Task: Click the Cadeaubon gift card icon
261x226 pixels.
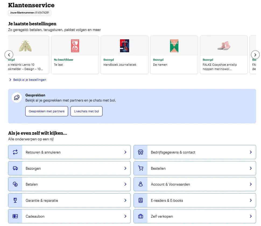Action: pyautogui.click(x=15, y=216)
